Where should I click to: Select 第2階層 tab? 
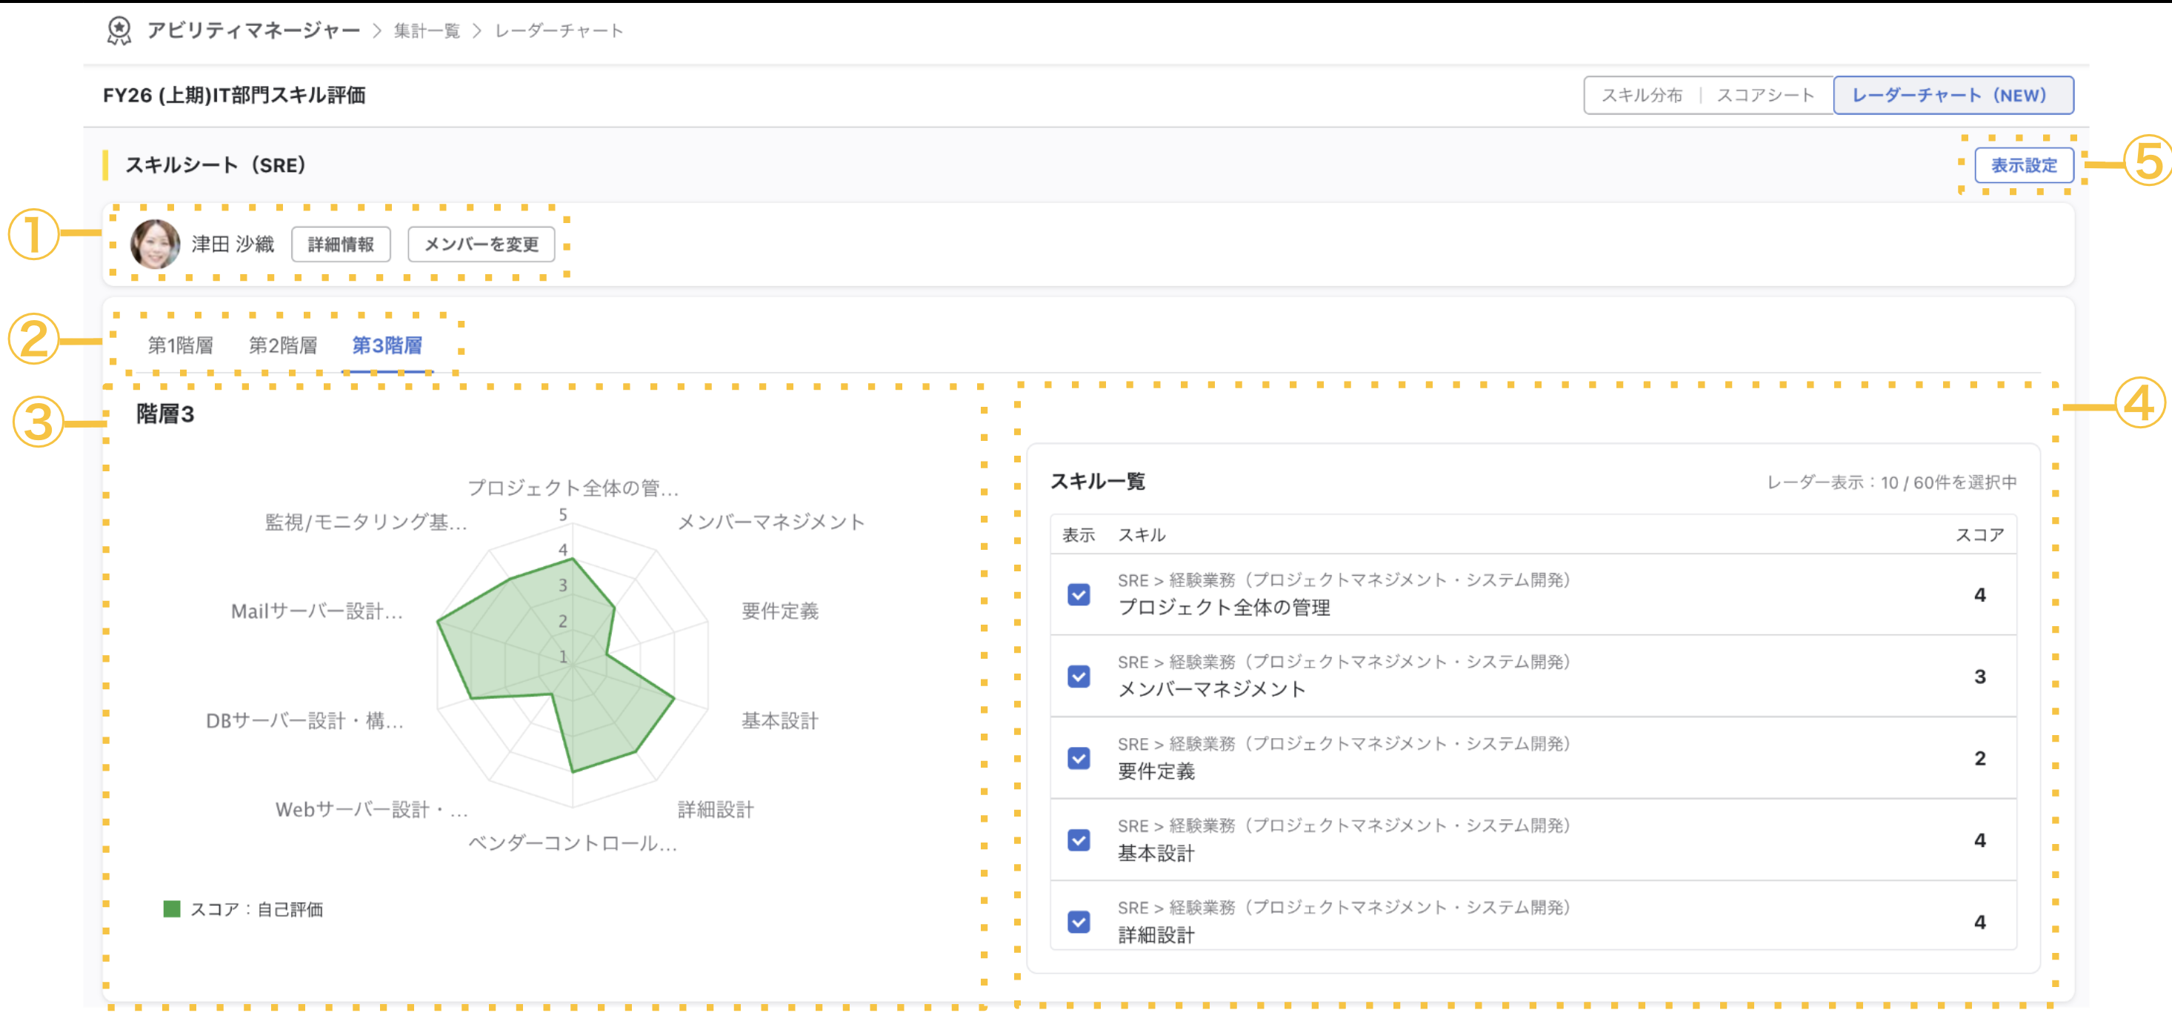[282, 345]
